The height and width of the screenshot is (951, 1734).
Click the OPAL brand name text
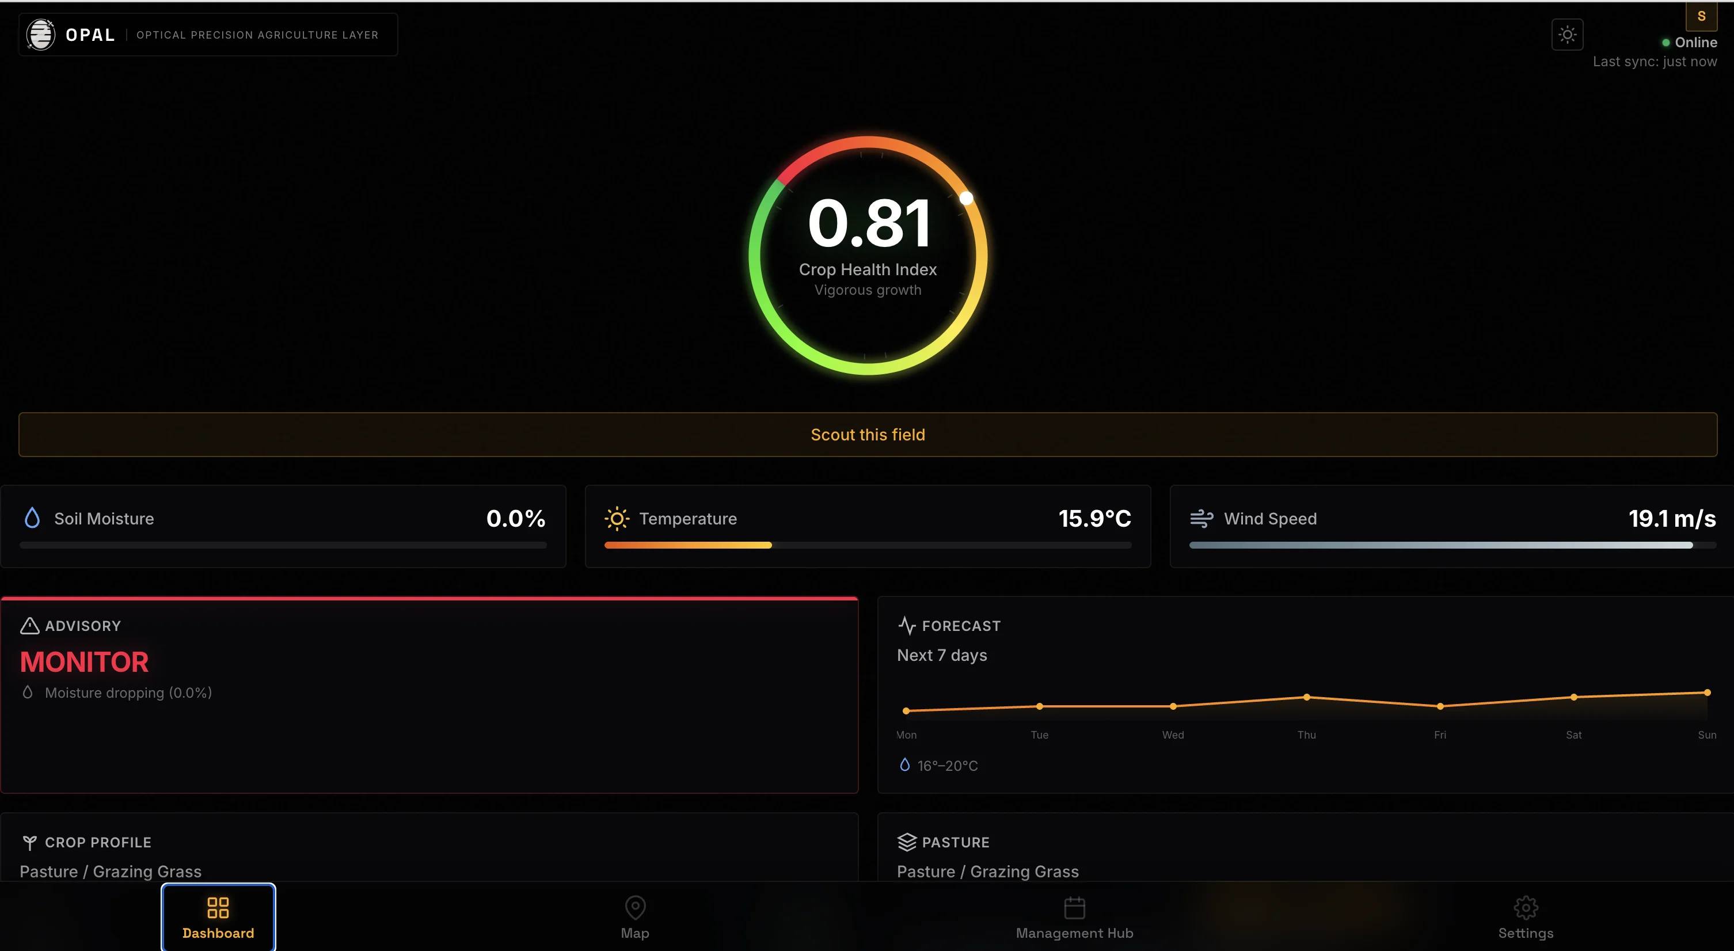[90, 35]
